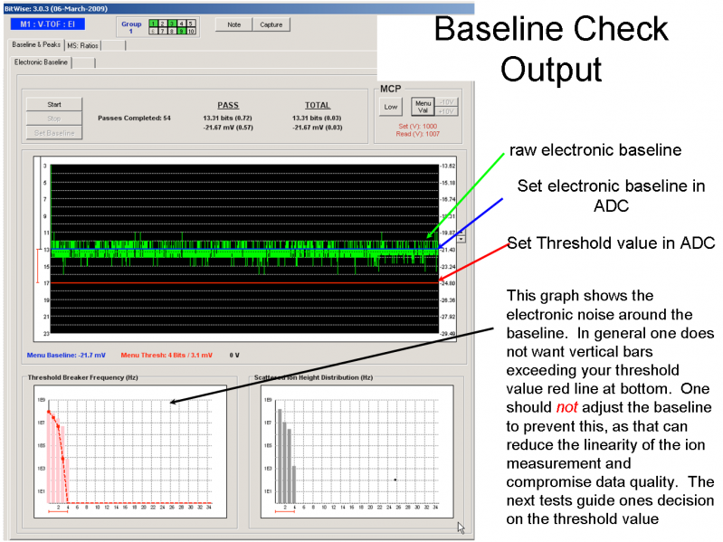Screen dimensions: 723x542
Task: Click Start to begin baseline passes
Action: point(53,104)
